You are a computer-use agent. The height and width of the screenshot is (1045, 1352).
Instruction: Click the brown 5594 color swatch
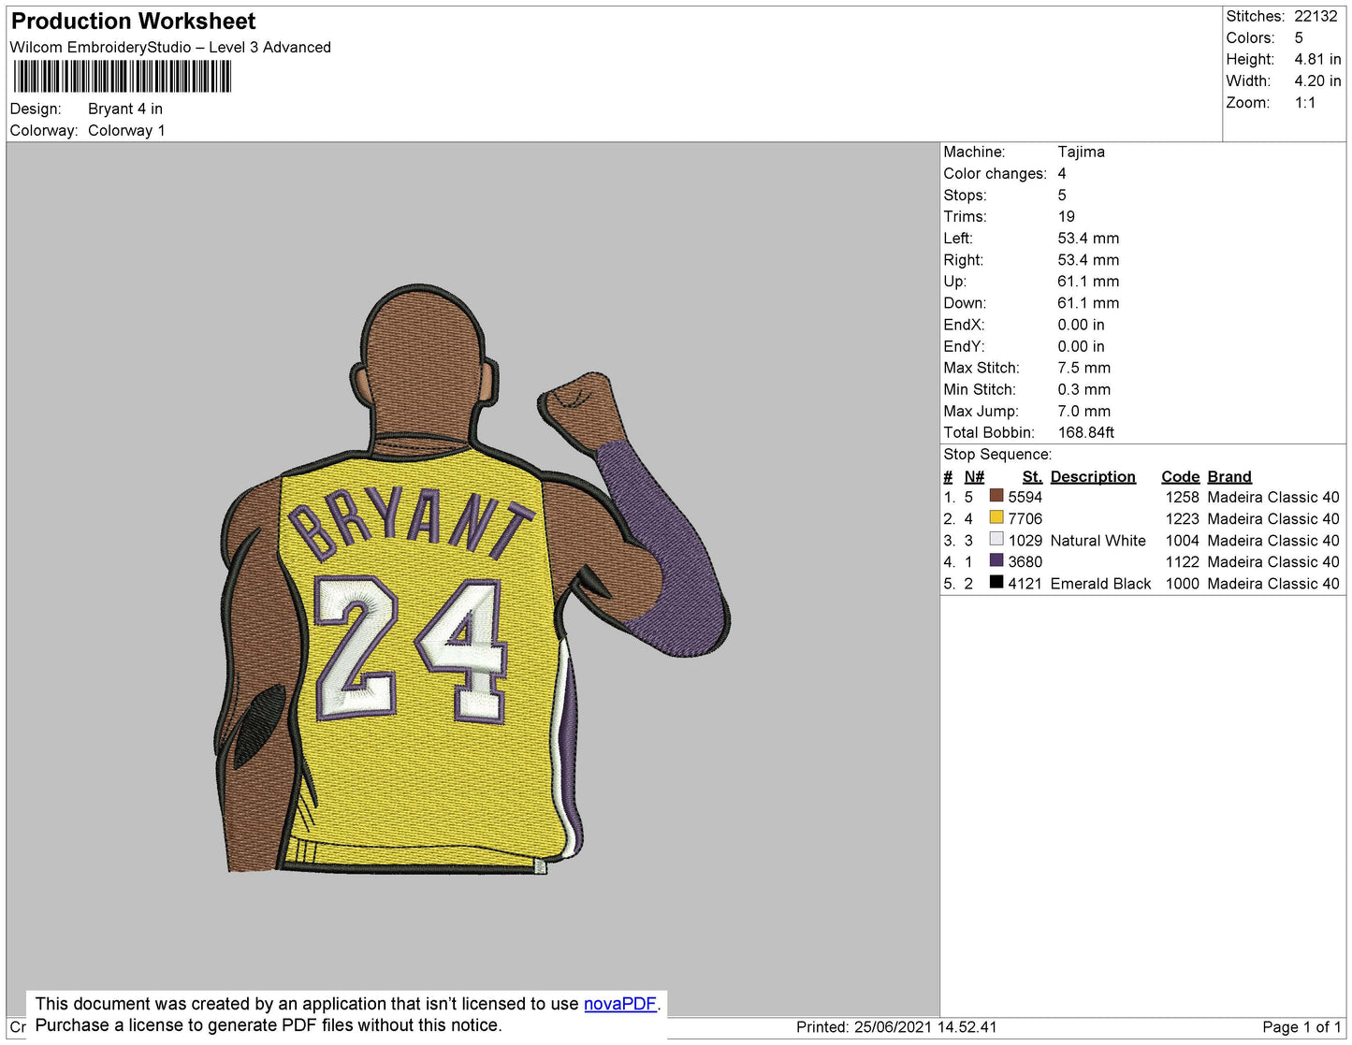[996, 496]
